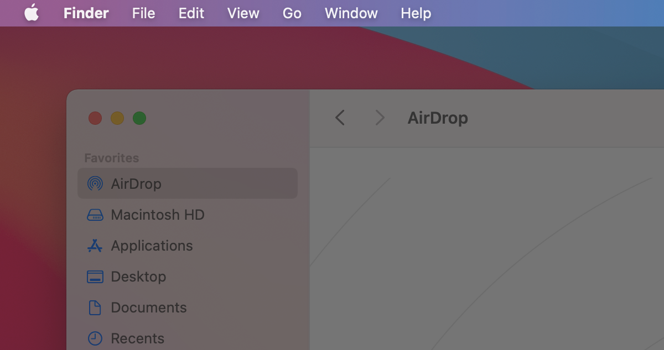Select Documents label in sidebar
664x350 pixels.
pos(149,307)
